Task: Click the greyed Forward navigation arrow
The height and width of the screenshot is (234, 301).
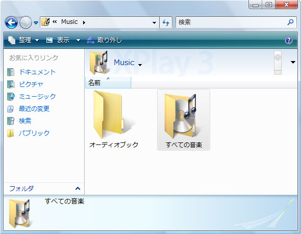Action: click(26, 22)
